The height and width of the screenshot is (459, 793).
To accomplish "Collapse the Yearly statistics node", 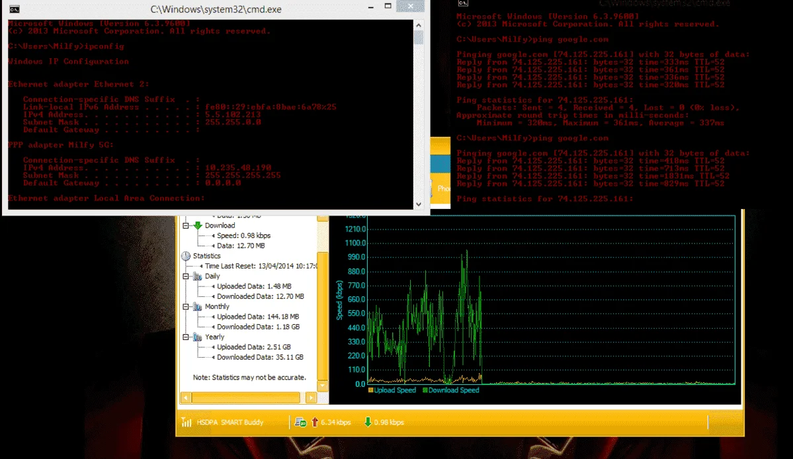I will (186, 337).
